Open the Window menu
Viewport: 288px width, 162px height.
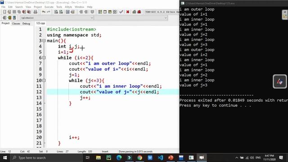click(79, 7)
